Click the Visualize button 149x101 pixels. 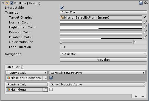click(x=103, y=60)
